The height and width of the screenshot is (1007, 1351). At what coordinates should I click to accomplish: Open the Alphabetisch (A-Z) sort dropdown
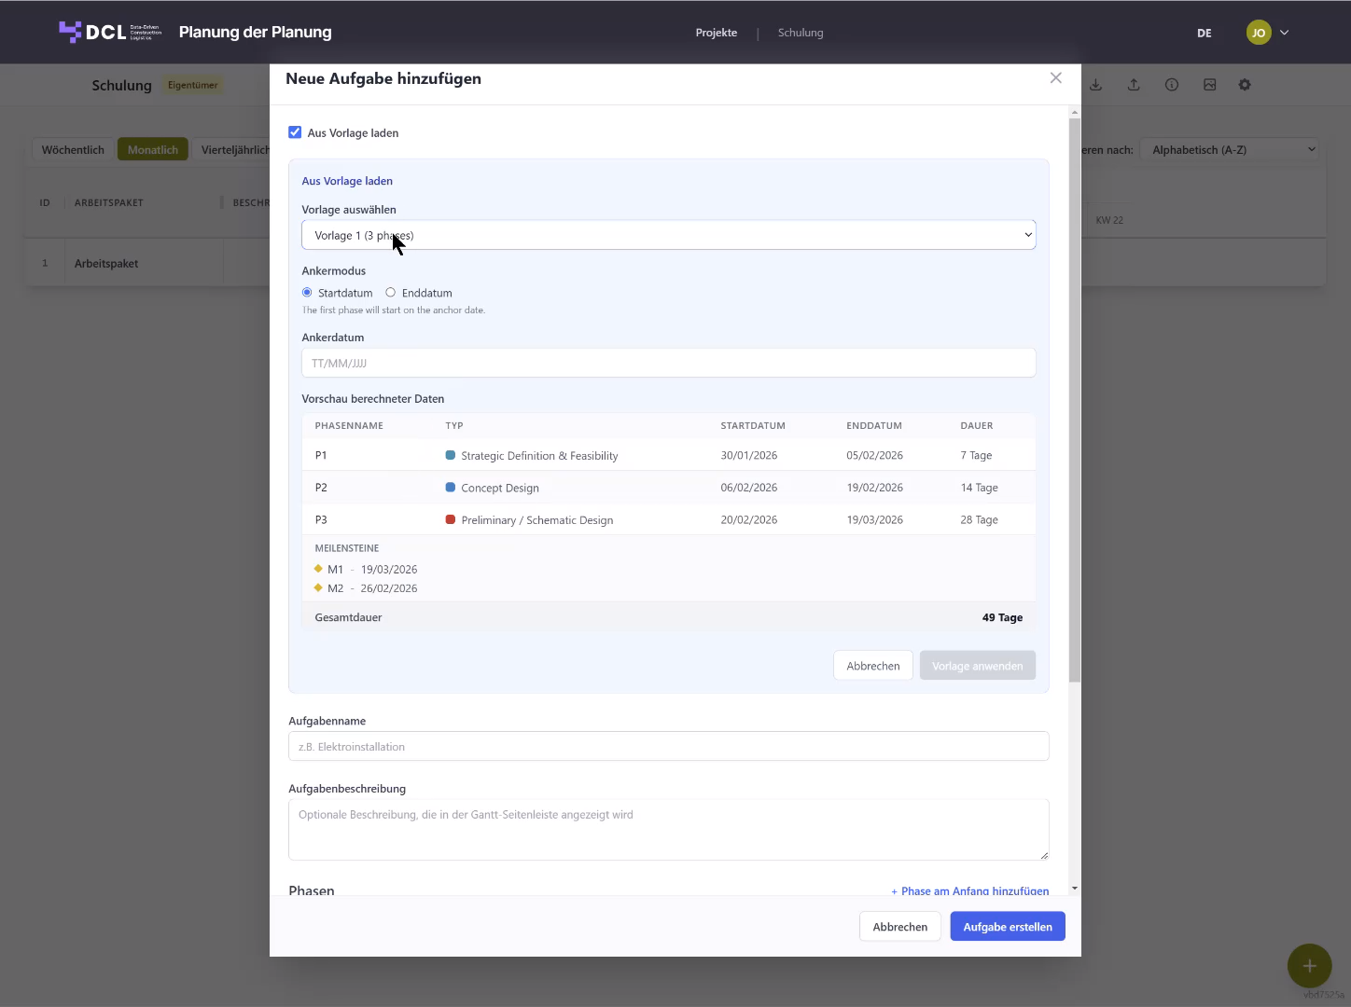click(x=1233, y=150)
